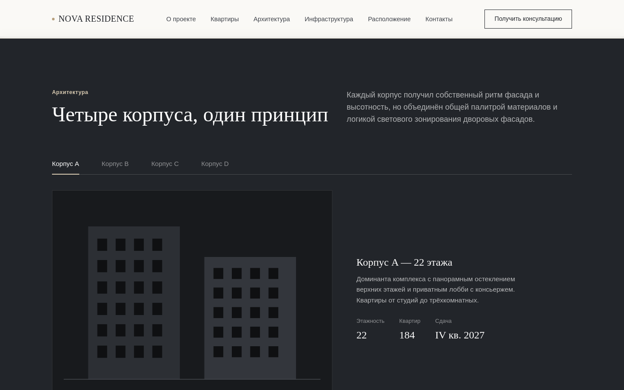The image size is (624, 390).
Task: Navigate to 'Расположение'
Action: (x=389, y=19)
